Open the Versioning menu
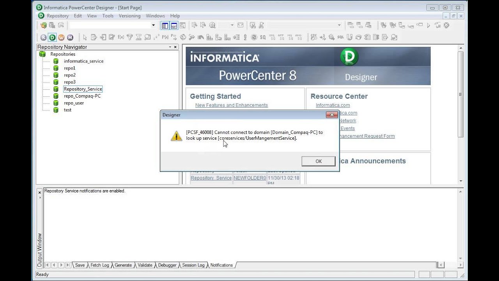499x281 pixels. pyautogui.click(x=129, y=16)
